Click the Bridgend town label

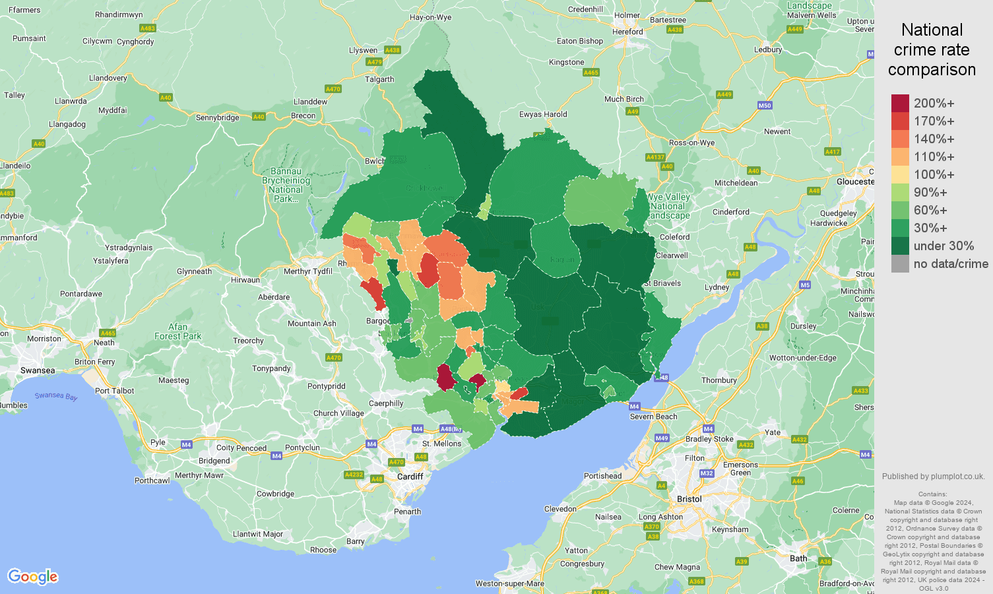(x=214, y=461)
